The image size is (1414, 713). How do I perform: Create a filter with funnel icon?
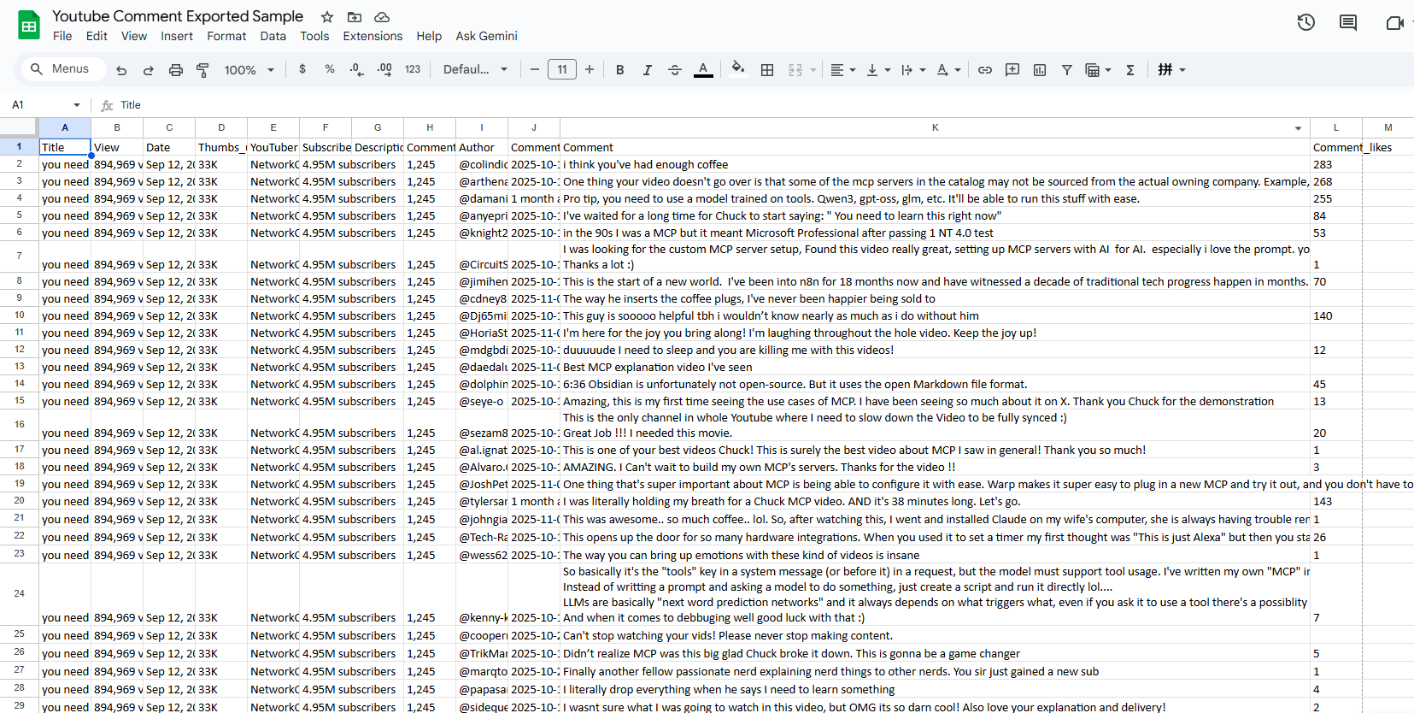[1067, 70]
